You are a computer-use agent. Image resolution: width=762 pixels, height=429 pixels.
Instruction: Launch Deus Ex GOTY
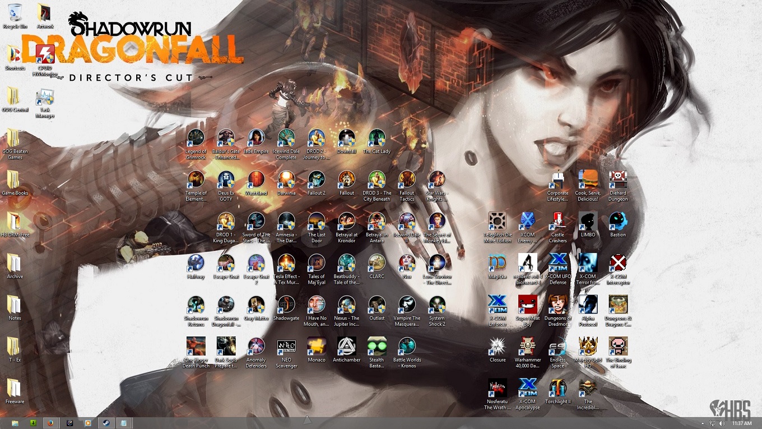tap(226, 186)
